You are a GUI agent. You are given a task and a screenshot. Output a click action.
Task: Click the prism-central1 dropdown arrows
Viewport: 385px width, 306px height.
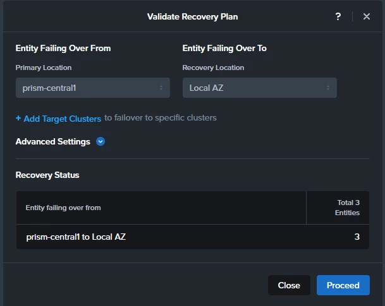pos(161,88)
